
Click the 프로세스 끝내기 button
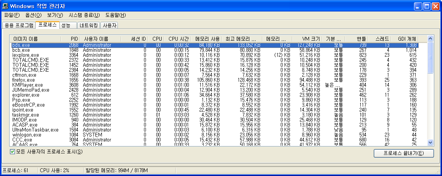click(403, 153)
